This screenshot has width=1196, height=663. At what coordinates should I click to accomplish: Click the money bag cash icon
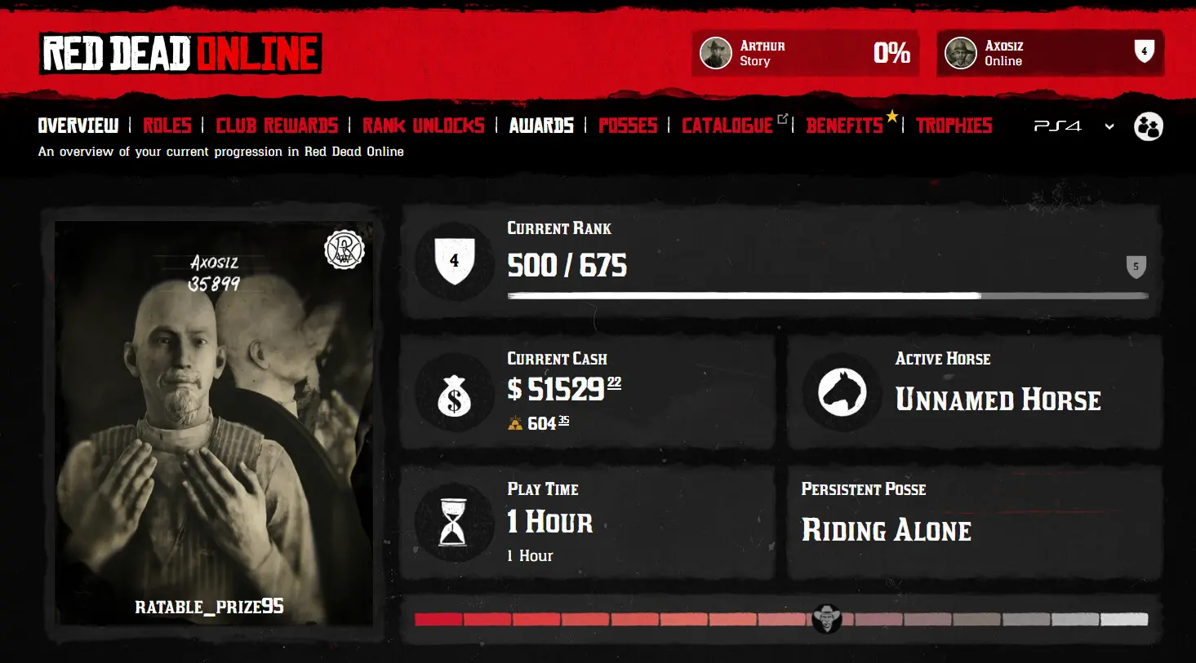click(455, 397)
